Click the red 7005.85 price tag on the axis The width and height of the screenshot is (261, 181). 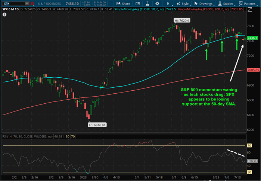(253, 70)
